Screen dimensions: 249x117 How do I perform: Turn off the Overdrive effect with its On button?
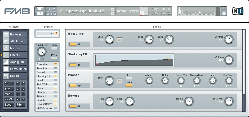click(x=73, y=44)
